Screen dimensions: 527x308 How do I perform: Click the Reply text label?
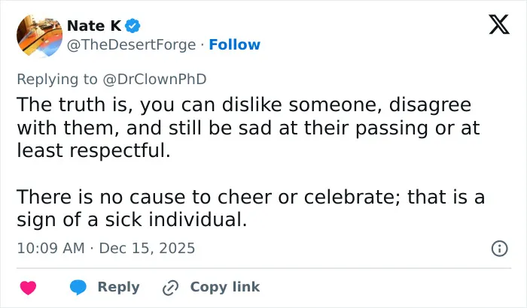point(119,287)
